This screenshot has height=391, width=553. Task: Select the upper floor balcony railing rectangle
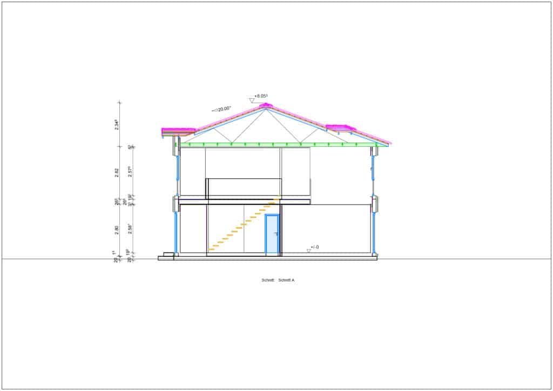tap(244, 188)
